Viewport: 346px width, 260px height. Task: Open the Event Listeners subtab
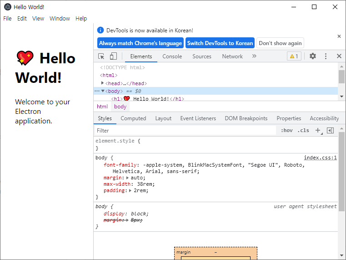pos(198,118)
